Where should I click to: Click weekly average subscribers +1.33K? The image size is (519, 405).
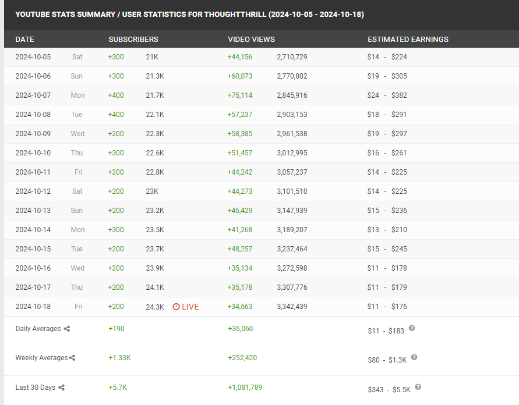pyautogui.click(x=120, y=358)
